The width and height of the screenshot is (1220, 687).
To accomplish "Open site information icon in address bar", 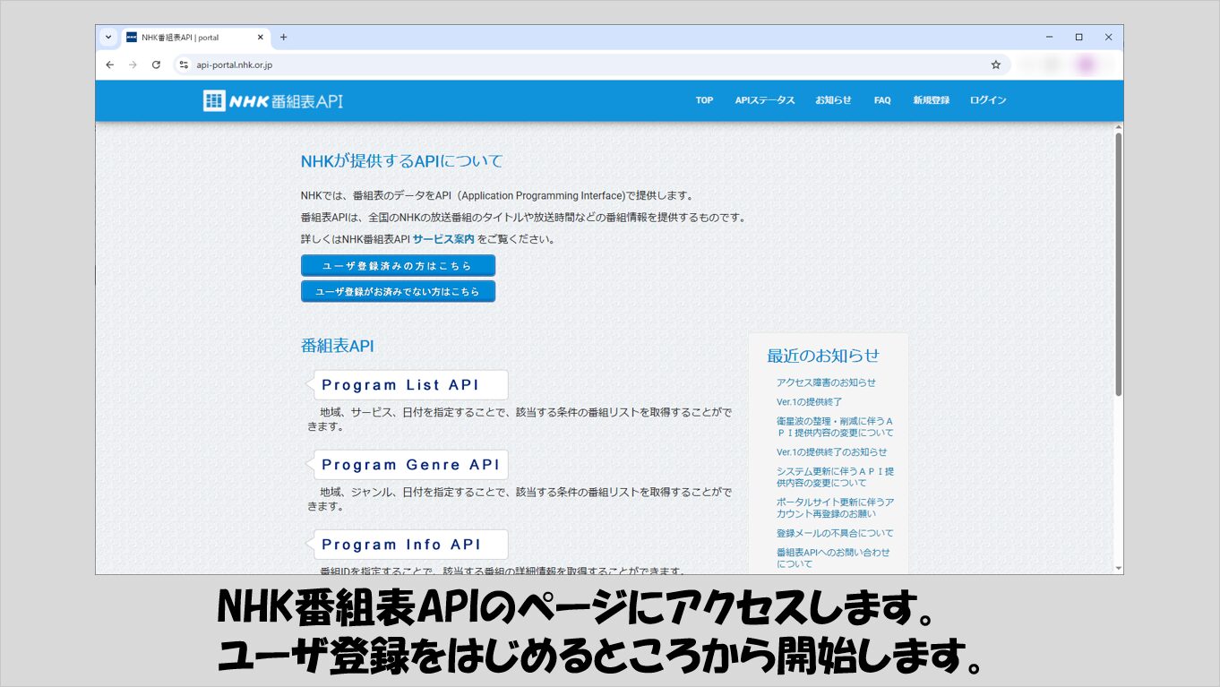I will (184, 64).
